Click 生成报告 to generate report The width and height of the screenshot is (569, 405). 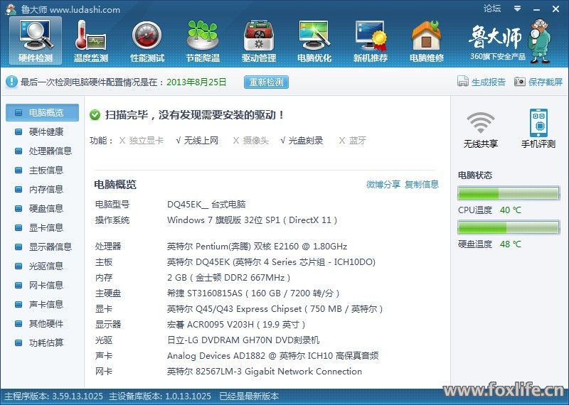tap(482, 82)
